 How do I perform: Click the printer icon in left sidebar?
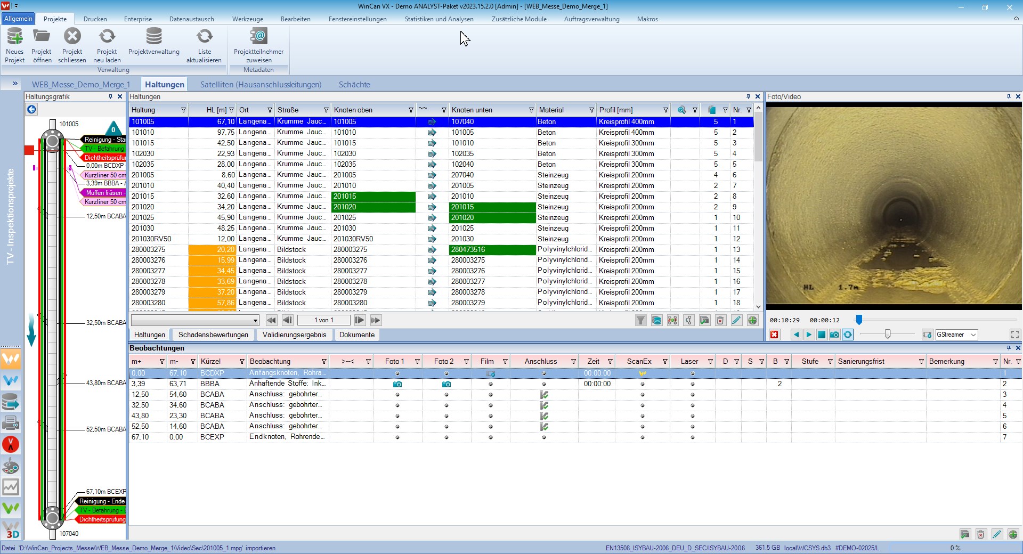[11, 423]
